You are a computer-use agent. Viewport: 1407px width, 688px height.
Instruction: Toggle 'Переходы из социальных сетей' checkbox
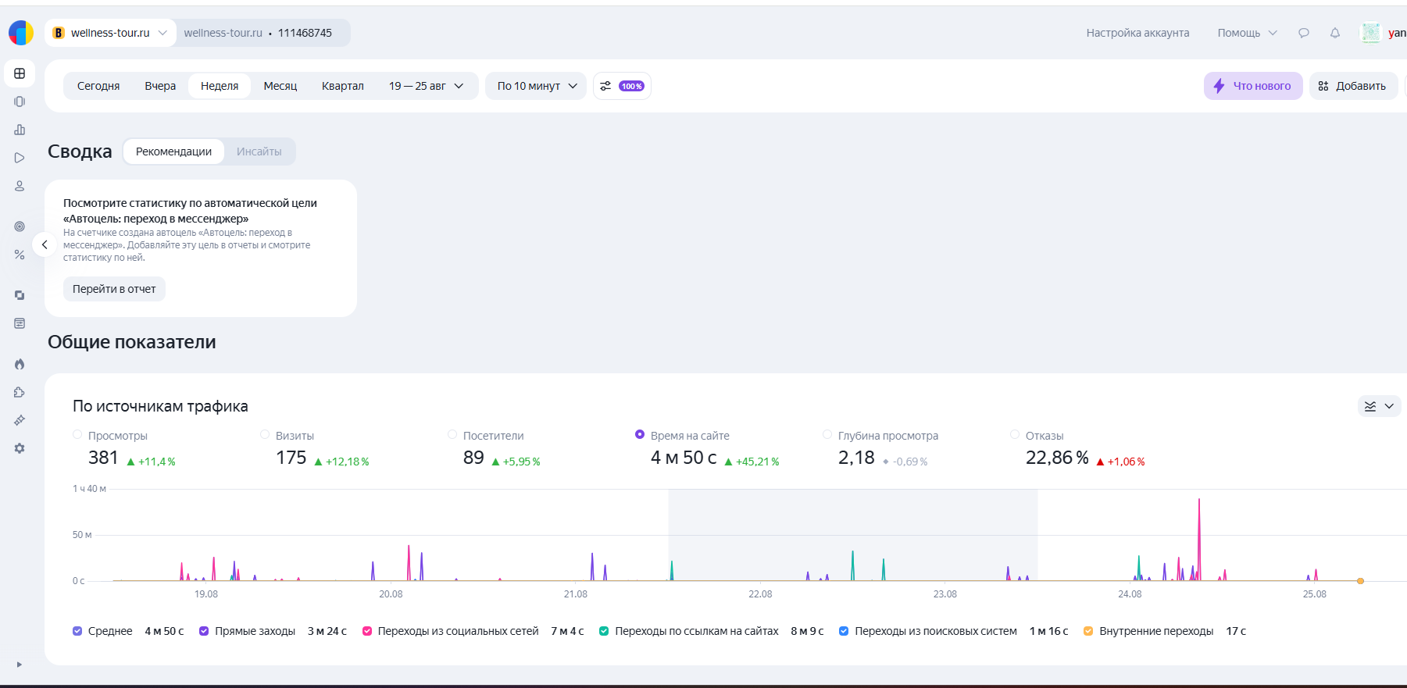(x=367, y=631)
